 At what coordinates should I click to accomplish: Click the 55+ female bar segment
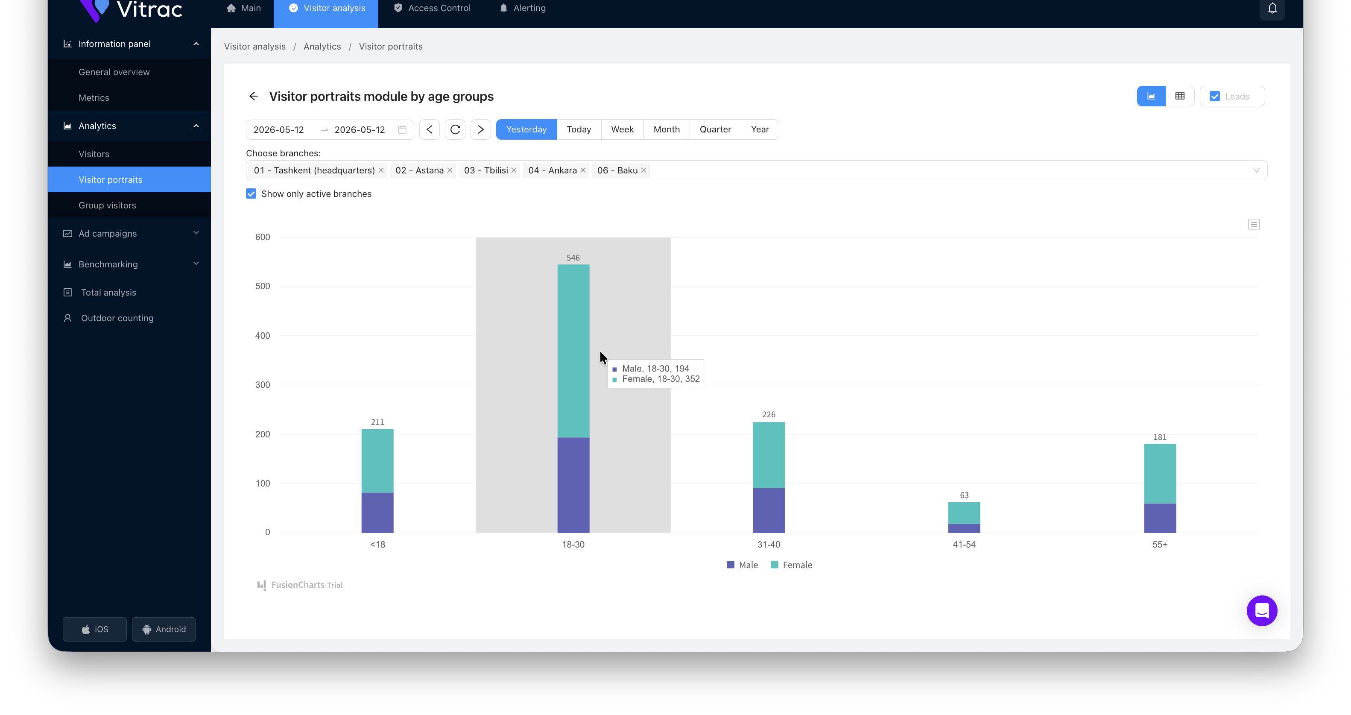(1160, 474)
